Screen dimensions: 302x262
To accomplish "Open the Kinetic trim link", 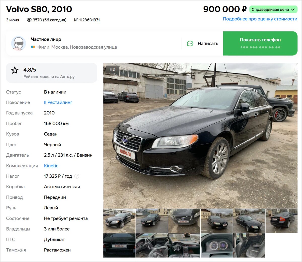I will point(51,166).
